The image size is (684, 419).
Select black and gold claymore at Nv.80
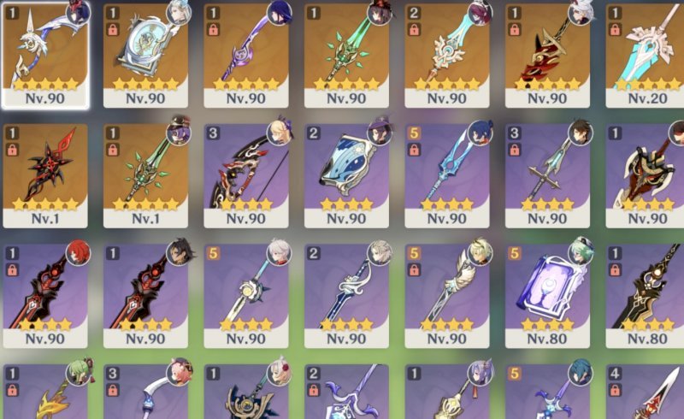[x=645, y=296]
